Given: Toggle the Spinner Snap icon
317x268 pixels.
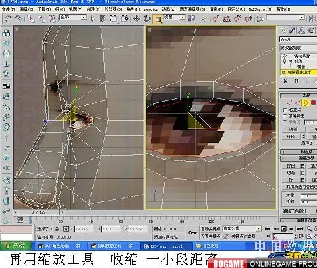Looking at the screenshot, I should [248, 18].
